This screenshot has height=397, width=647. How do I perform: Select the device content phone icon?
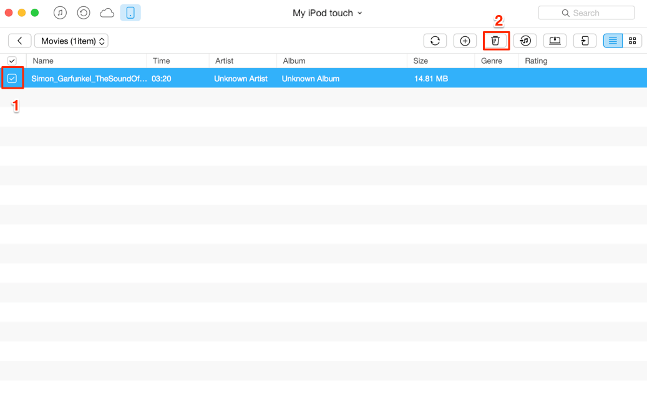[x=130, y=12]
